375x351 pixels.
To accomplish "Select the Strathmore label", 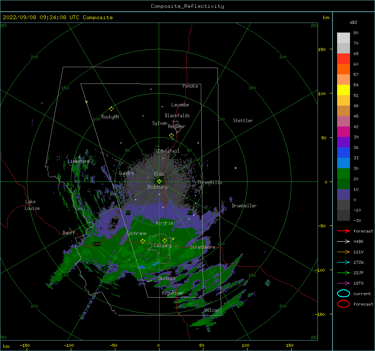I will (202, 247).
